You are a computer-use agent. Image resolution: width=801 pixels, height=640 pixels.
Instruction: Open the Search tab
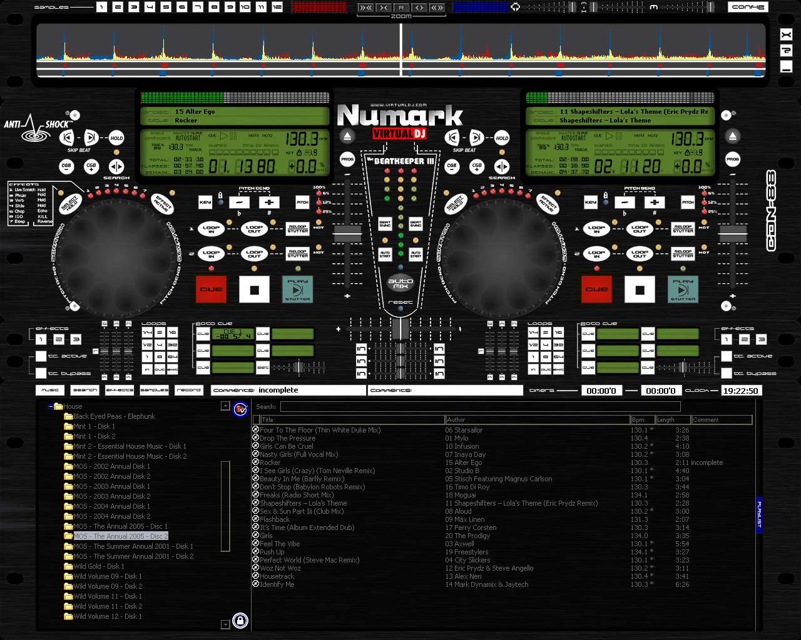(x=84, y=390)
